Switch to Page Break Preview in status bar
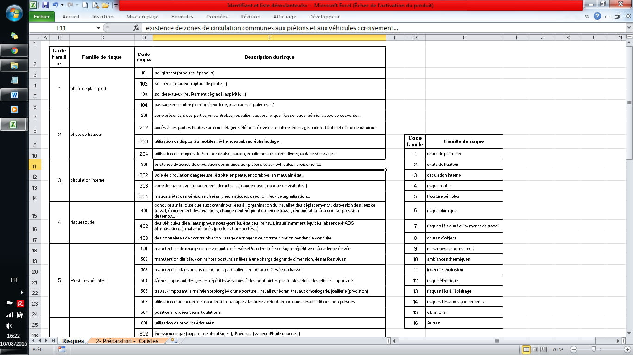The height and width of the screenshot is (355, 633). tap(543, 349)
